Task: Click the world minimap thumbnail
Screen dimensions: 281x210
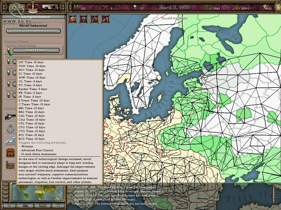Action: pyautogui.click(x=37, y=193)
